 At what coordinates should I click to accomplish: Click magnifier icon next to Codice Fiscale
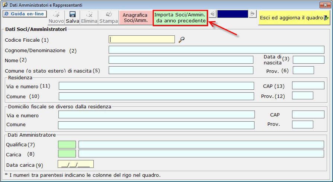click(x=182, y=40)
